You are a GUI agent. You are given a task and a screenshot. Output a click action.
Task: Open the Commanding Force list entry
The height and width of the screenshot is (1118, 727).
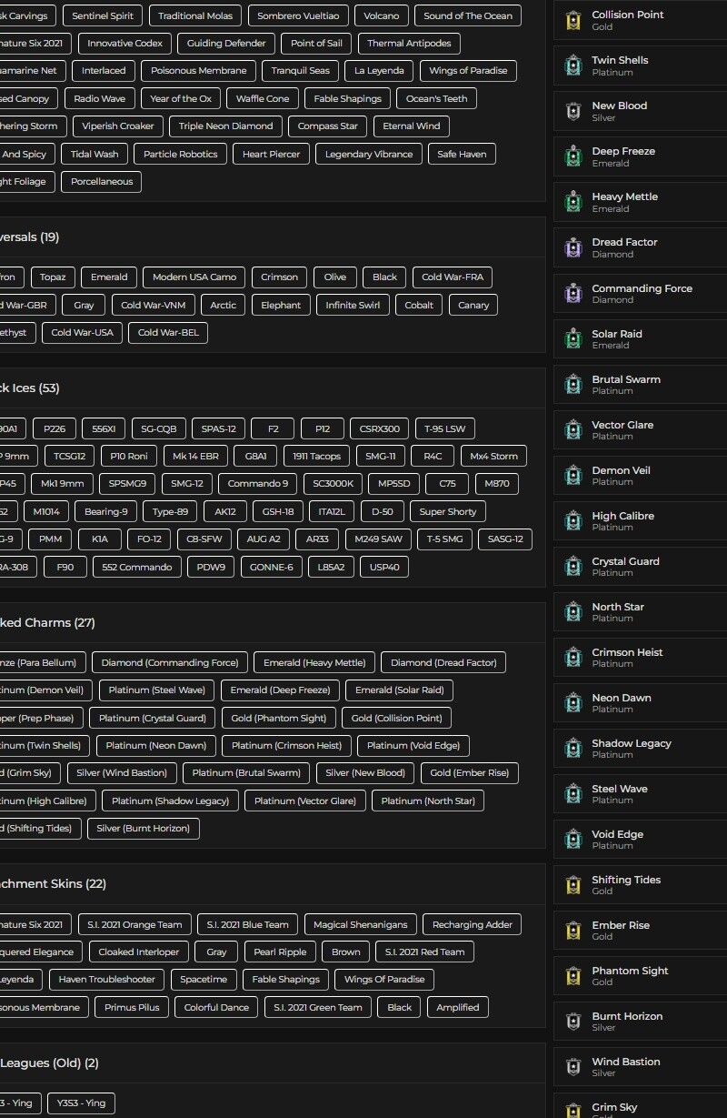tap(642, 293)
